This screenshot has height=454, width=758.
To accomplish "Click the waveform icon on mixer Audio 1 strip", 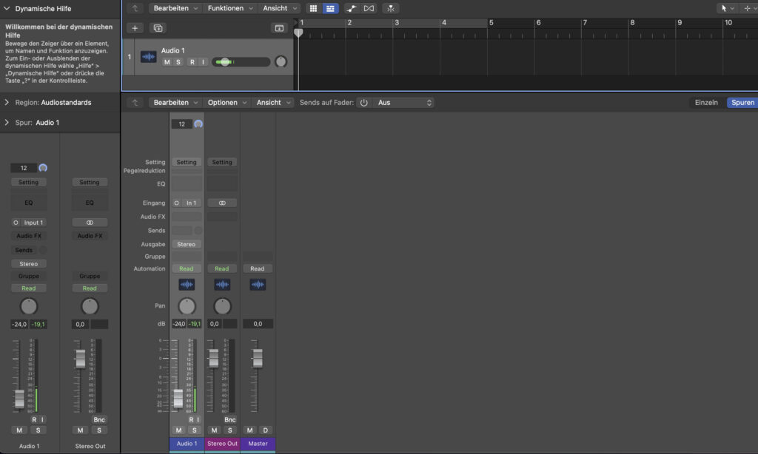I will tap(187, 285).
